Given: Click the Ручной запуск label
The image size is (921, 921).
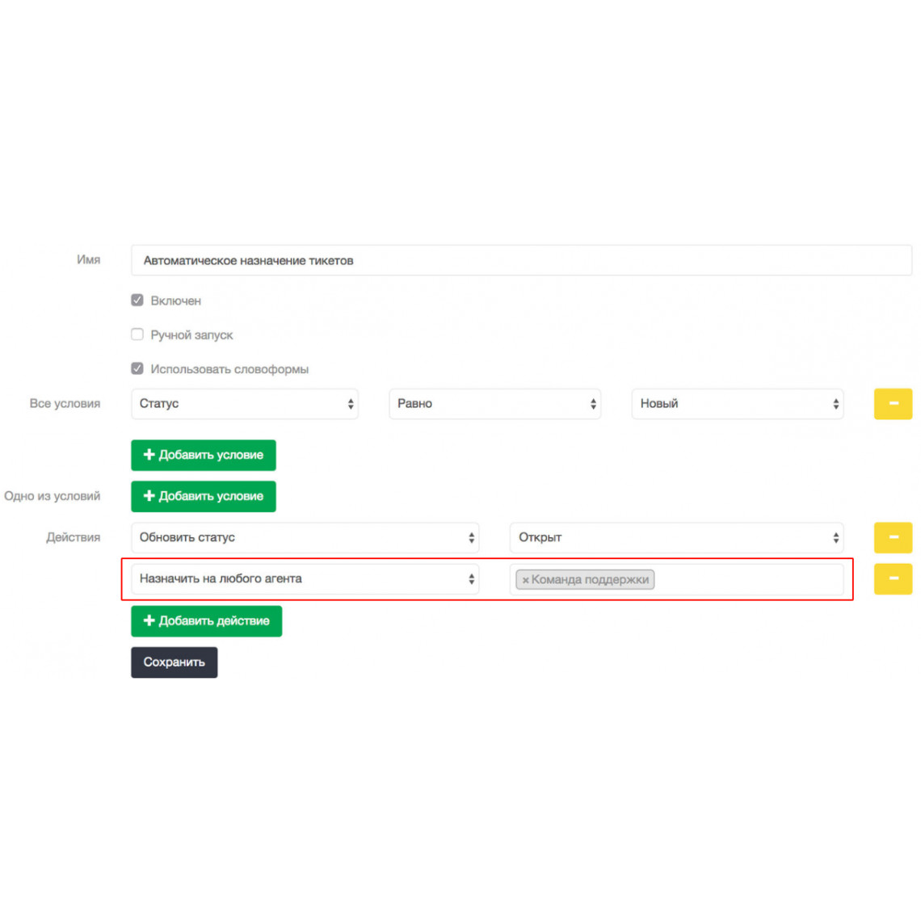Looking at the screenshot, I should click(191, 334).
